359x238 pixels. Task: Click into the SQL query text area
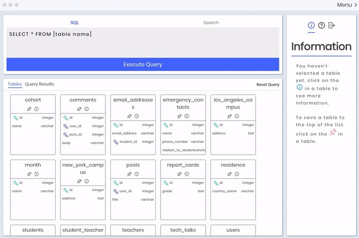point(143,43)
